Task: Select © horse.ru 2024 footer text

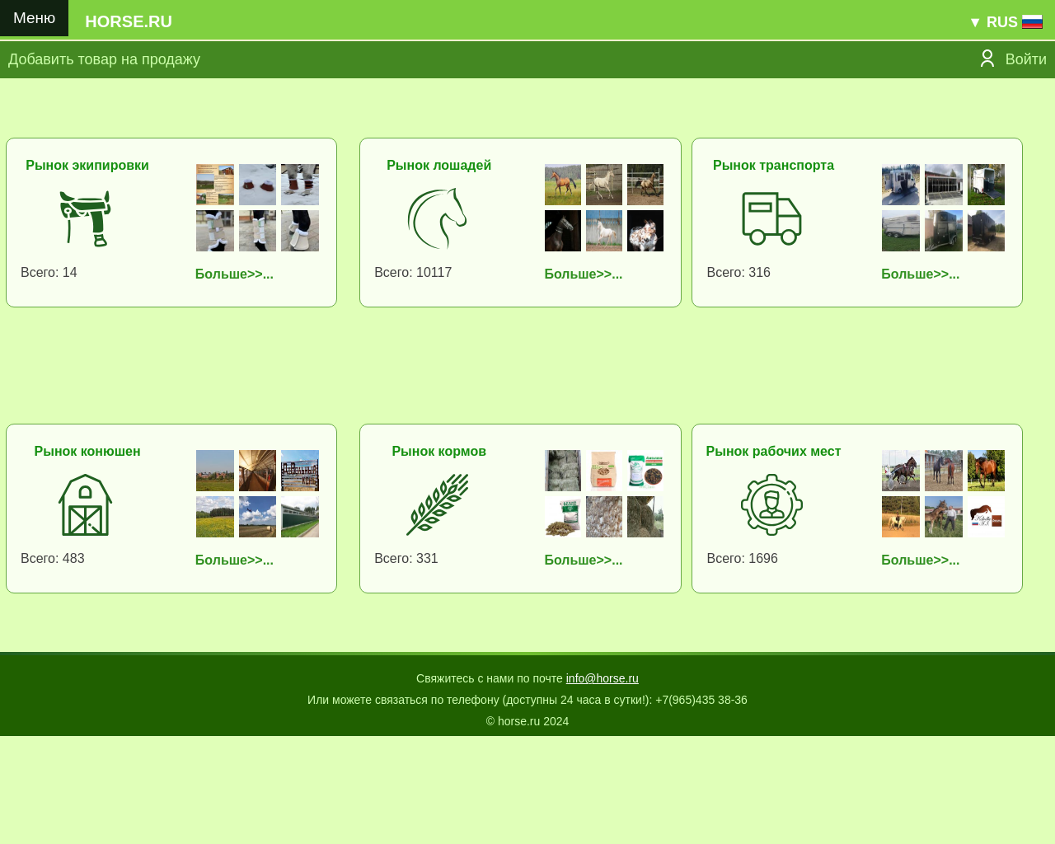Action: tap(527, 721)
